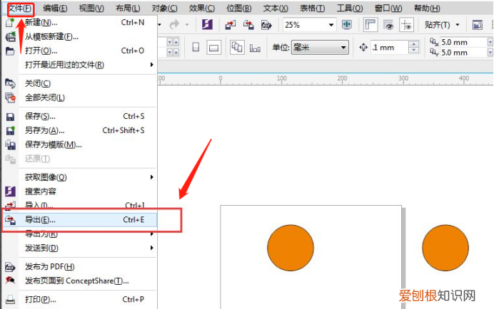The width and height of the screenshot is (494, 309).
Task: Click the Export toolbar icon
Action: click(x=248, y=24)
